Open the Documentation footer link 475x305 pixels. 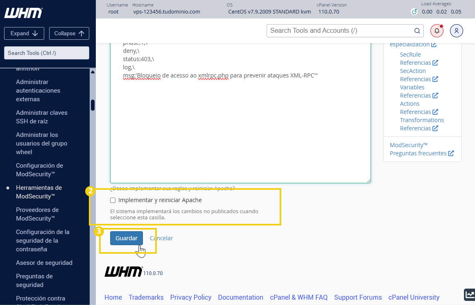coord(240,298)
